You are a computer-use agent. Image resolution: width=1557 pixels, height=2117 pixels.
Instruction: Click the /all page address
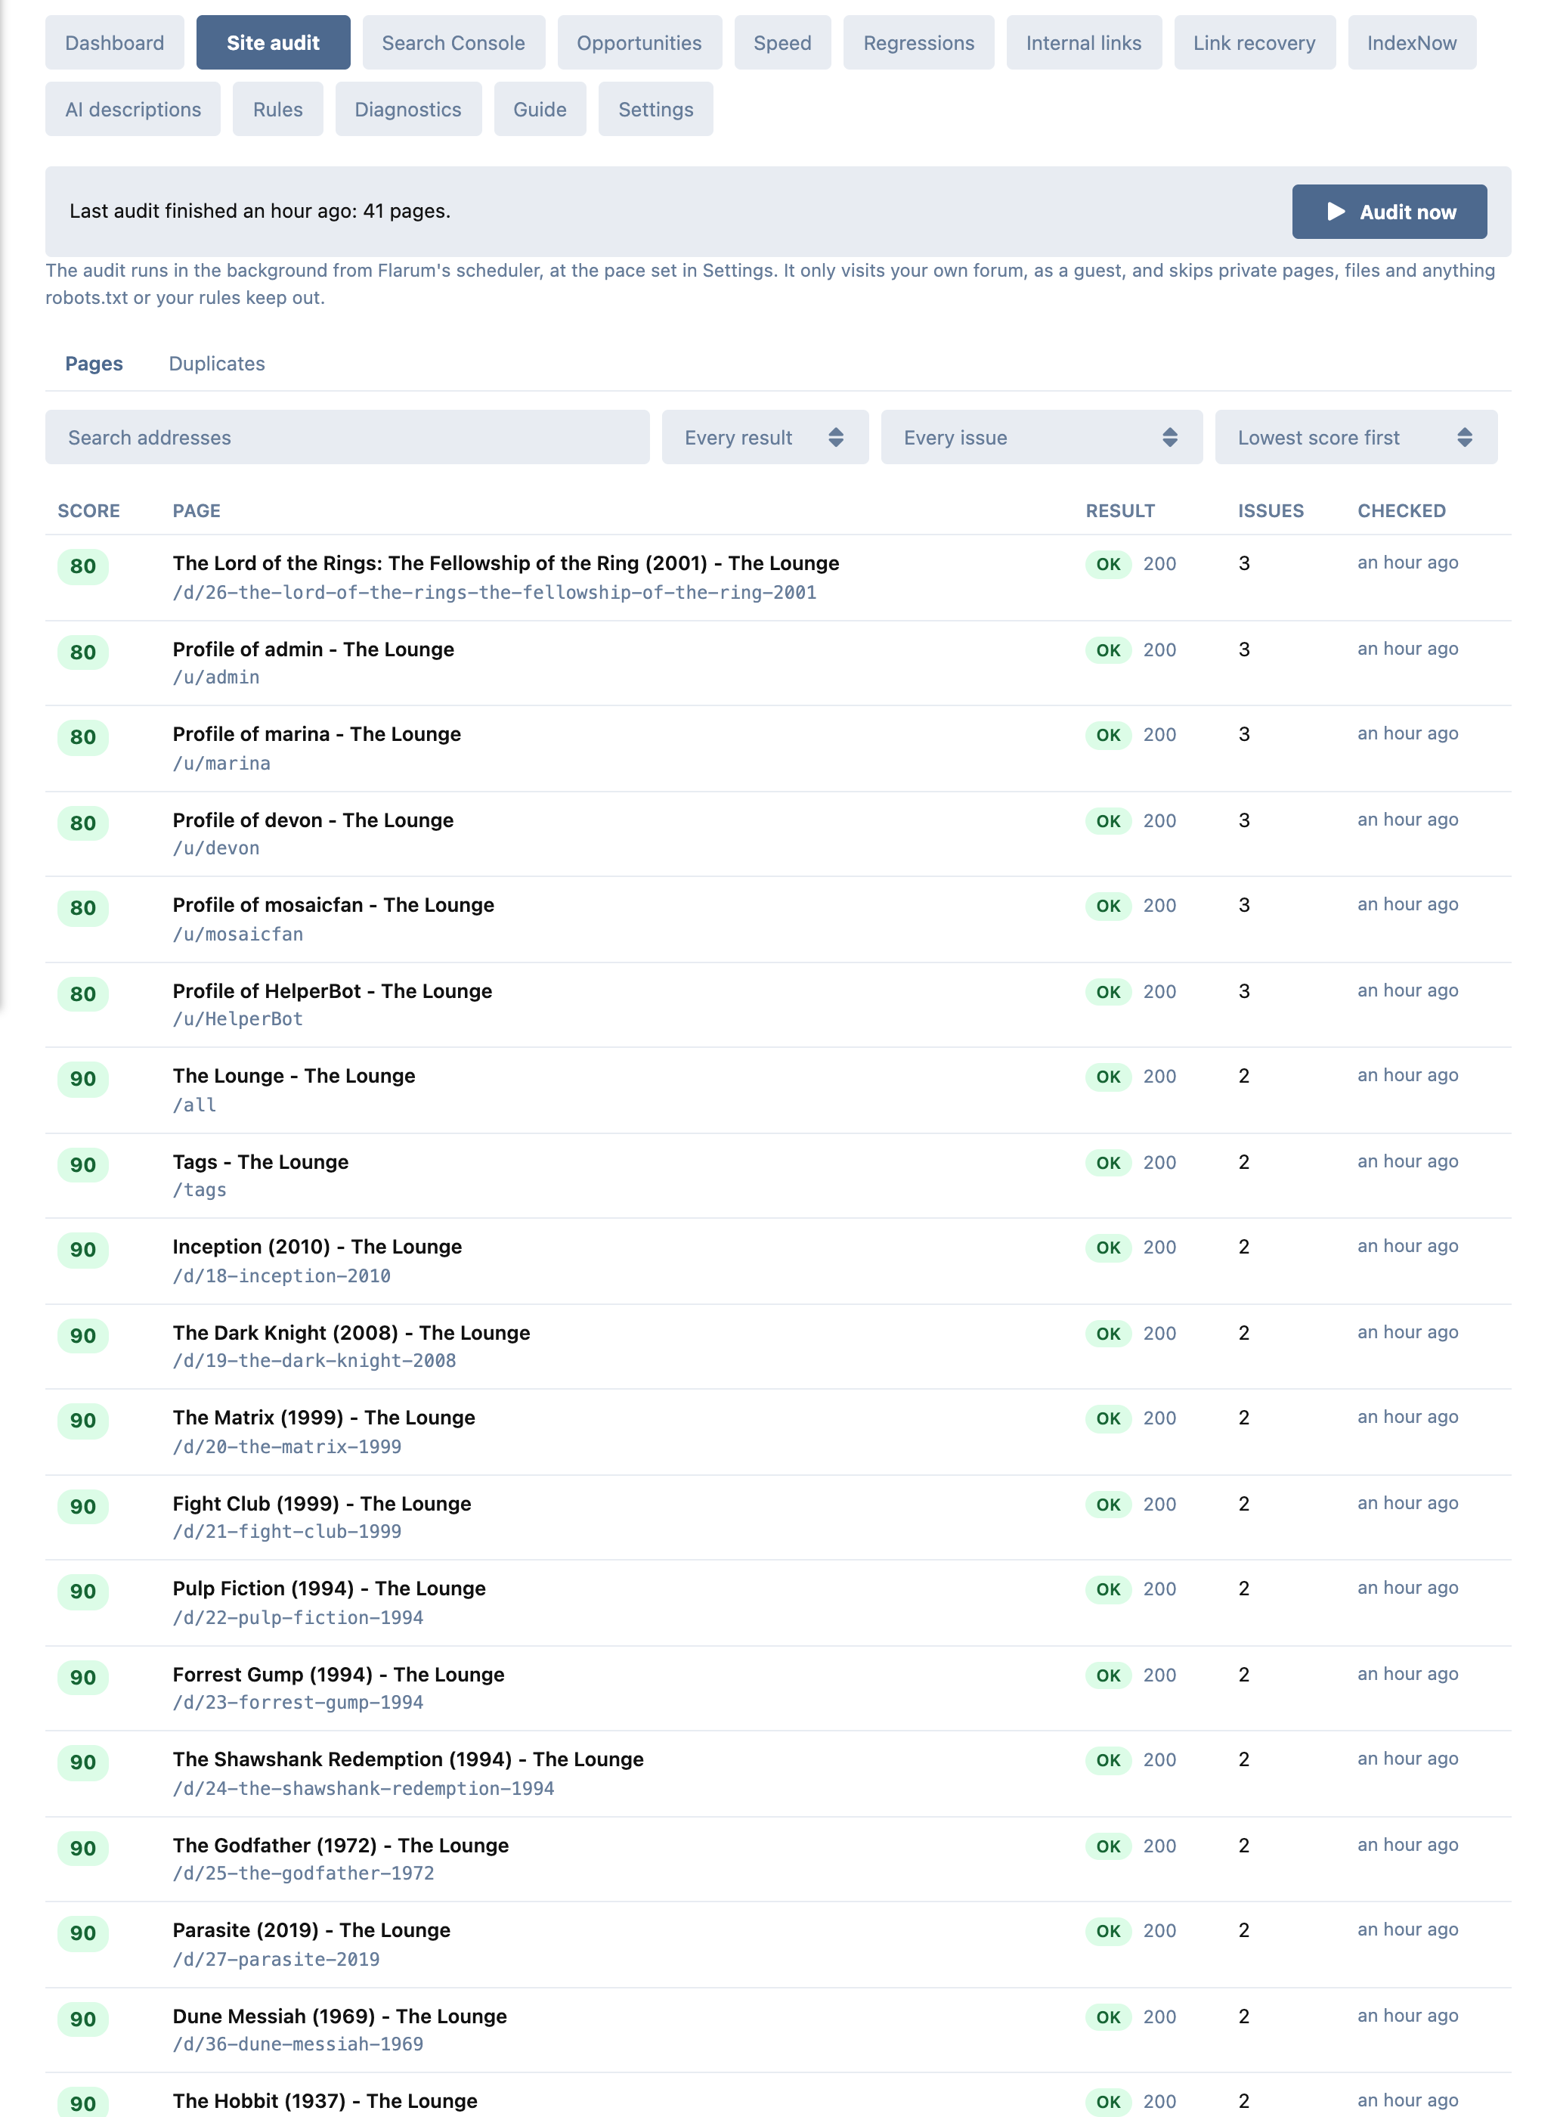pyautogui.click(x=194, y=1105)
